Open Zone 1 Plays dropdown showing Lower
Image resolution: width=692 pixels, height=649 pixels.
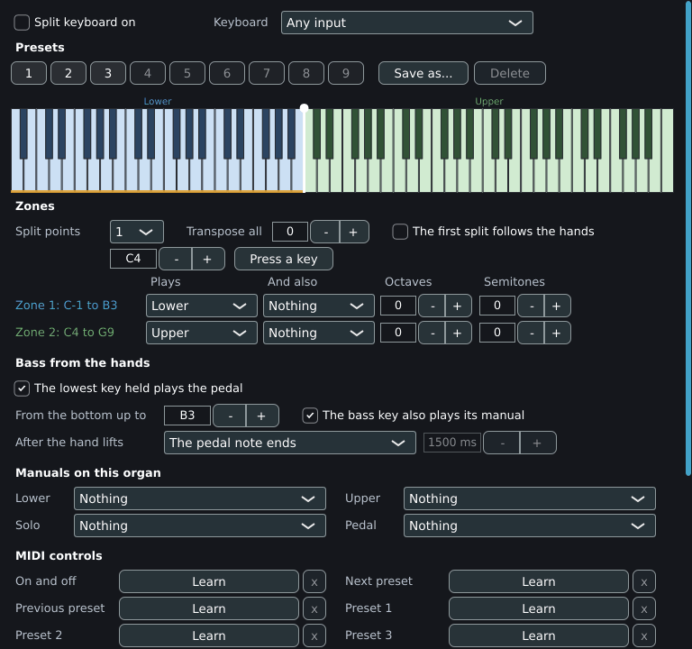[202, 306]
